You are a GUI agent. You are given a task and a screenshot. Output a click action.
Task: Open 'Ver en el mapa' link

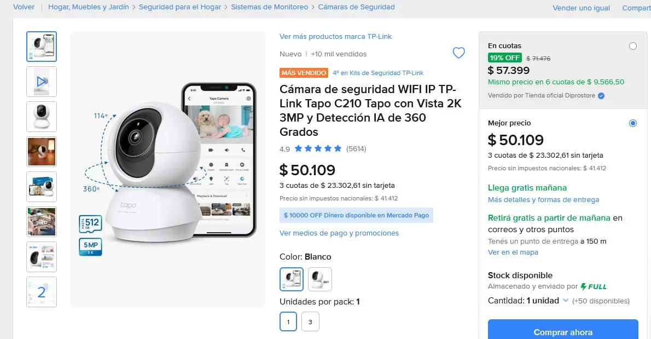pyautogui.click(x=513, y=252)
